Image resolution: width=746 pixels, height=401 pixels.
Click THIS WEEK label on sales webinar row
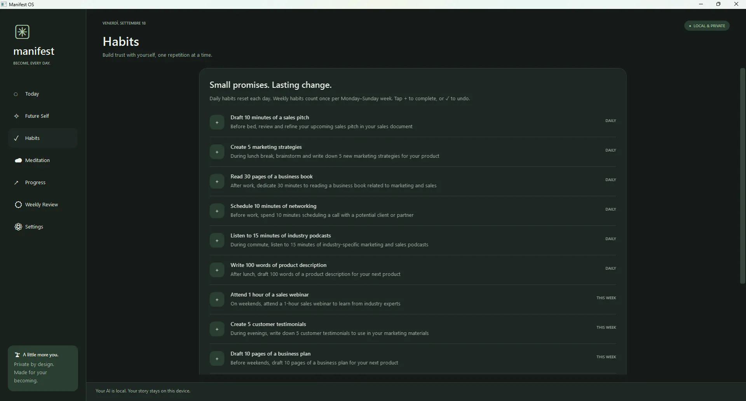[x=606, y=298]
